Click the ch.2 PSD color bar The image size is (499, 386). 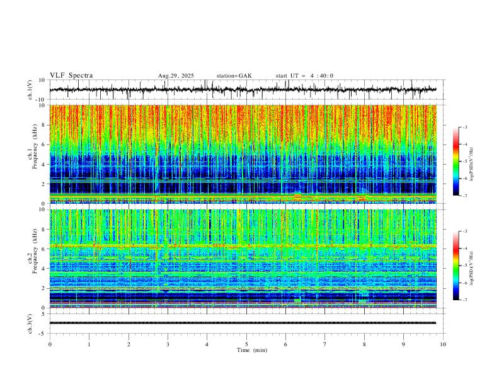tap(456, 266)
